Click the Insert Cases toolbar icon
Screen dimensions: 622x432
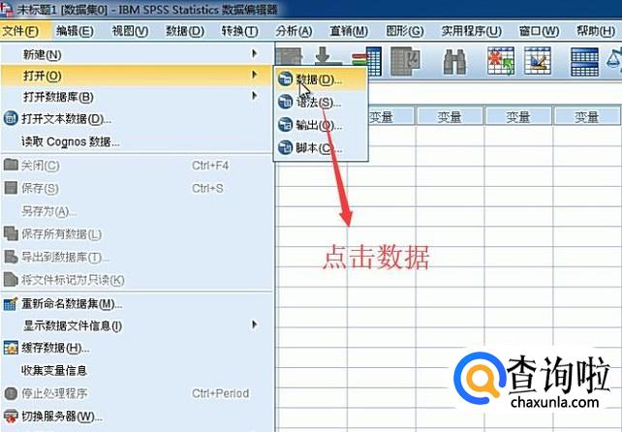501,61
